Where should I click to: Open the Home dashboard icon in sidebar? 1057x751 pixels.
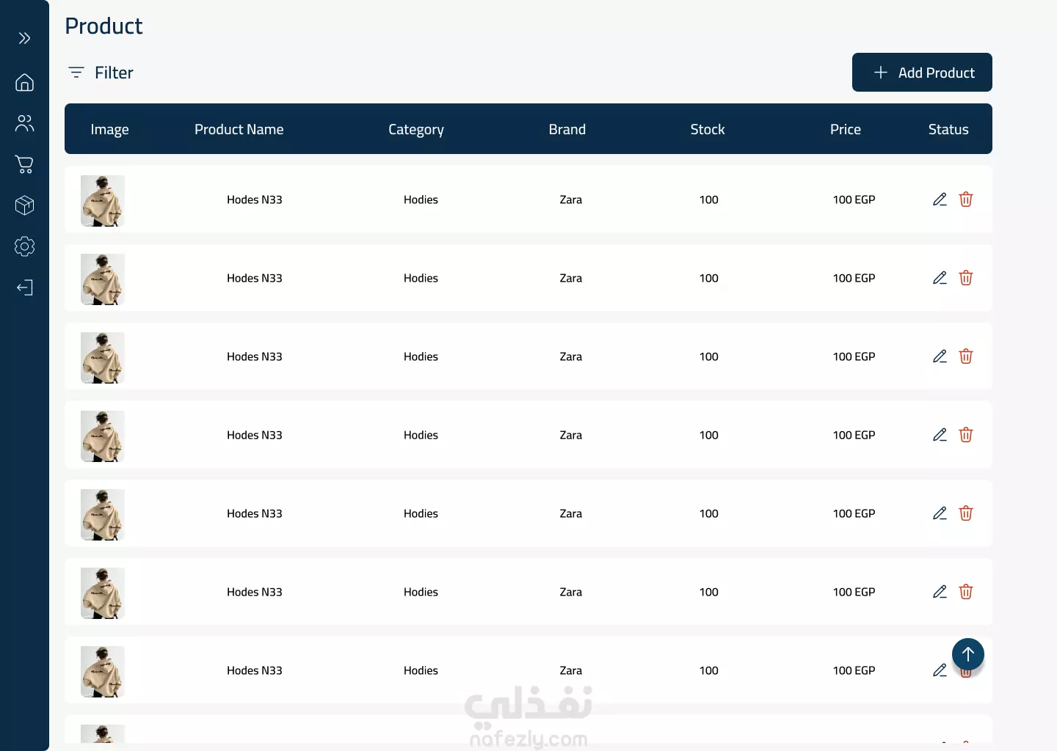(24, 82)
